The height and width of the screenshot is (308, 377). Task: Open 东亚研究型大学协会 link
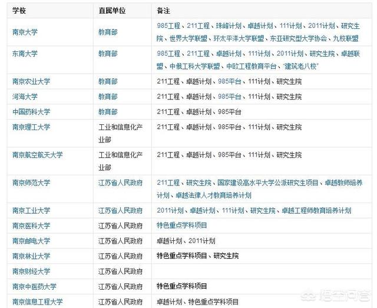(x=299, y=38)
